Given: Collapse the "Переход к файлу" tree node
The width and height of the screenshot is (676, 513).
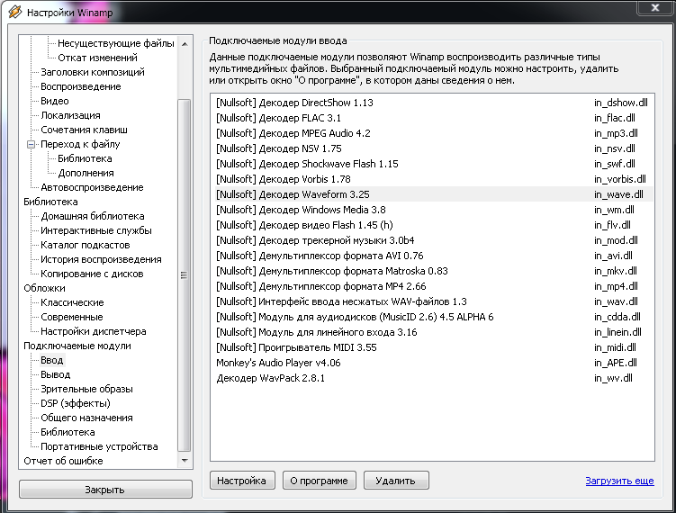Looking at the screenshot, I should tap(31, 144).
